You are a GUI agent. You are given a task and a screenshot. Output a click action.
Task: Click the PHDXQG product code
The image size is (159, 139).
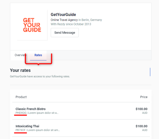[21, 113]
